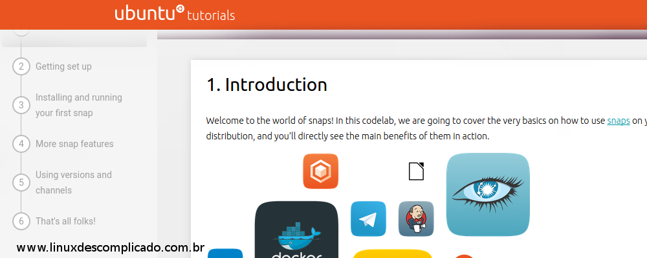Open step 2 numbered circle
The image size is (647, 258).
(21, 66)
